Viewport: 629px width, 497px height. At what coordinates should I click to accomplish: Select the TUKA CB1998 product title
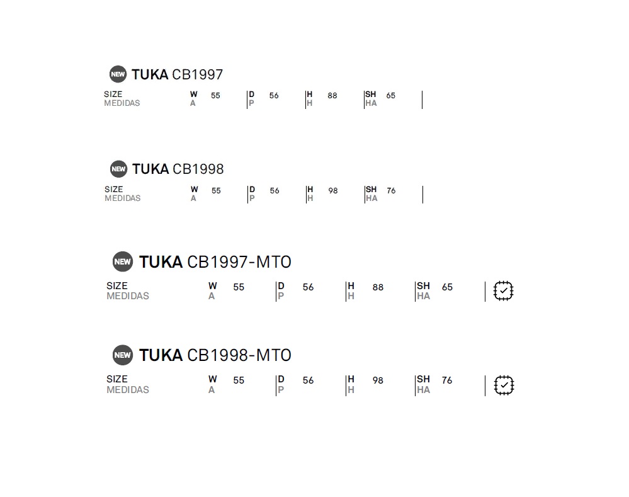point(178,169)
